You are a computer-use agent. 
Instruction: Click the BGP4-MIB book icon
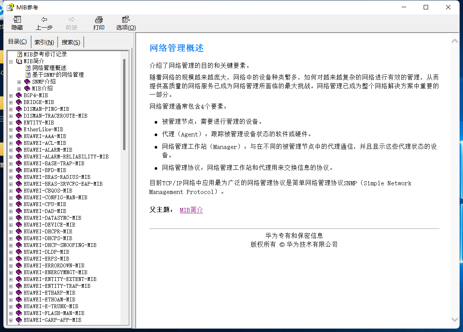19,95
